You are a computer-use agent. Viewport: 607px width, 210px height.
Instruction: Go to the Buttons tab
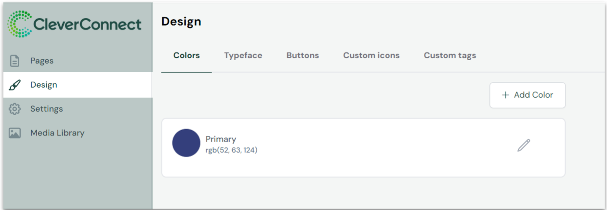coord(303,55)
